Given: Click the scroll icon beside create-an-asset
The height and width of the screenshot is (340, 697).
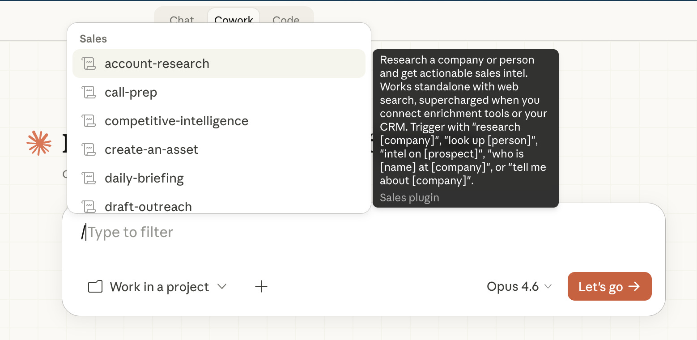Looking at the screenshot, I should (x=89, y=149).
